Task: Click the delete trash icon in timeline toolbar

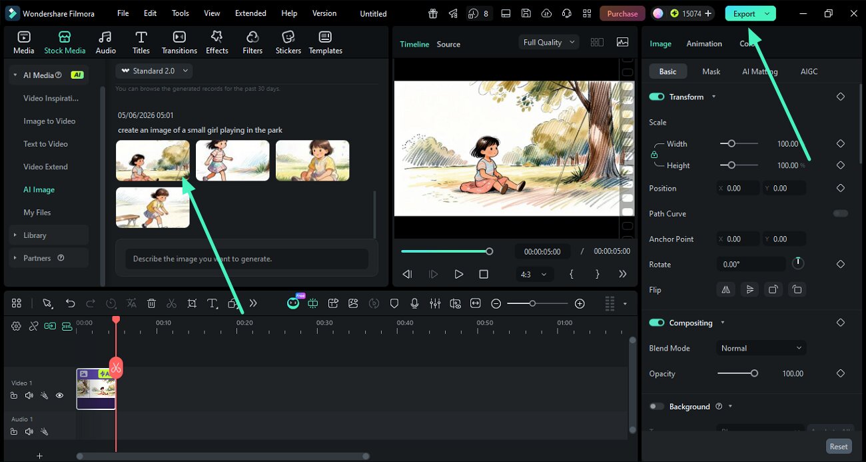Action: (x=151, y=303)
